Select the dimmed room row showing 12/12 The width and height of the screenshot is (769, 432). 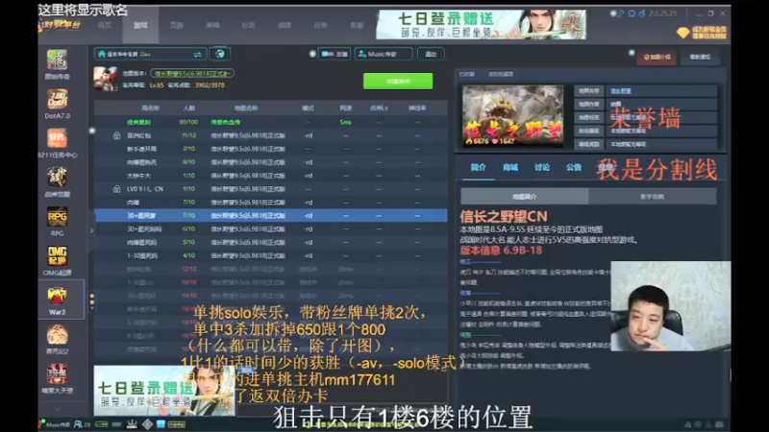tap(271, 269)
